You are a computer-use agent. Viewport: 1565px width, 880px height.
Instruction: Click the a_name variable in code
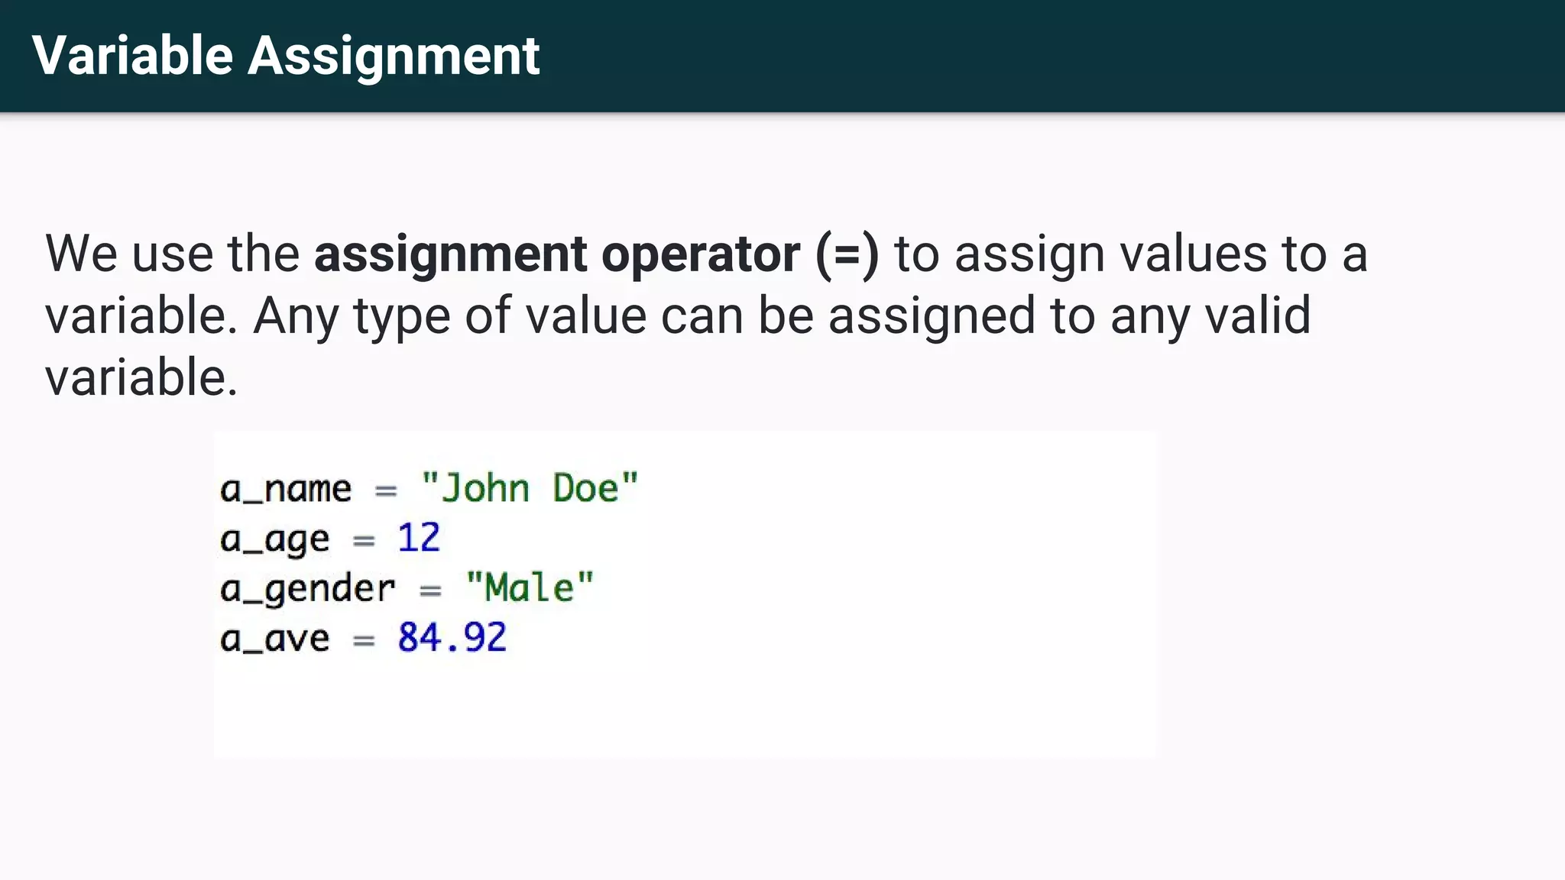(286, 489)
